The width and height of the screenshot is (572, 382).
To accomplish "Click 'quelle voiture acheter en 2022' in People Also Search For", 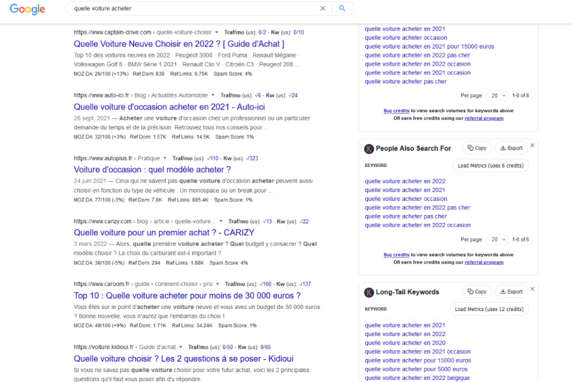I will pos(405,182).
